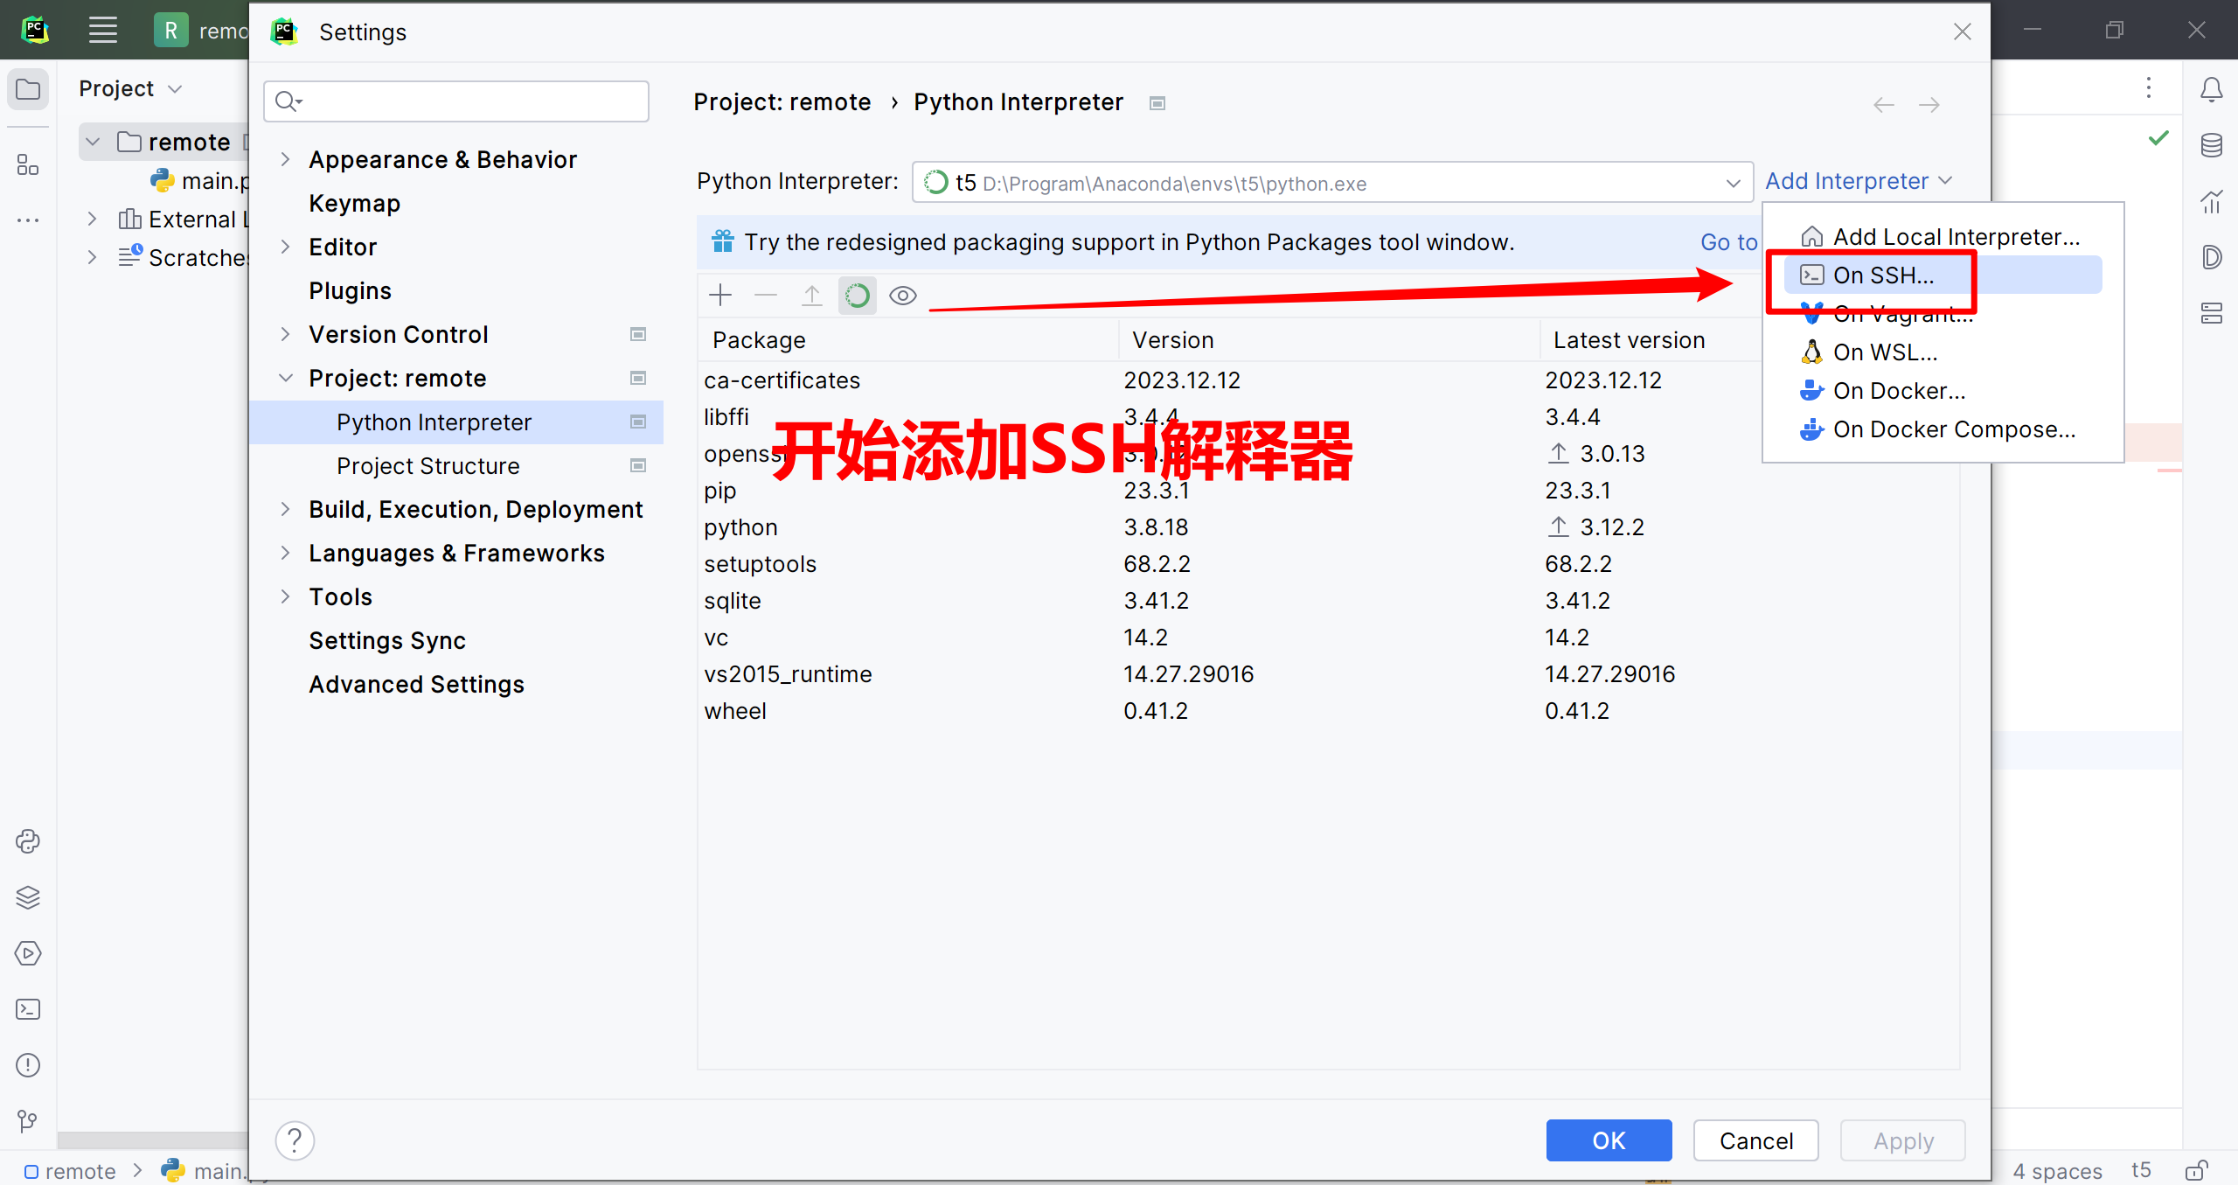
Task: Open Project Structure settings page
Action: [x=428, y=466]
